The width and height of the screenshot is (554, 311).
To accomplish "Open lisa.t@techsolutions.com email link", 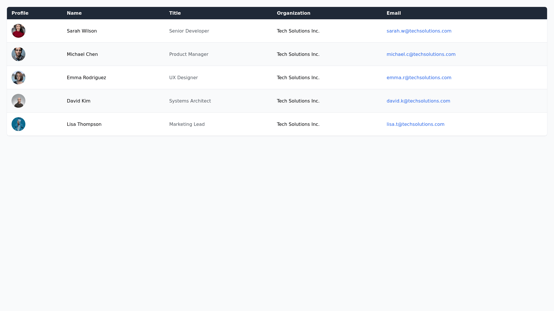I will click(x=415, y=124).
